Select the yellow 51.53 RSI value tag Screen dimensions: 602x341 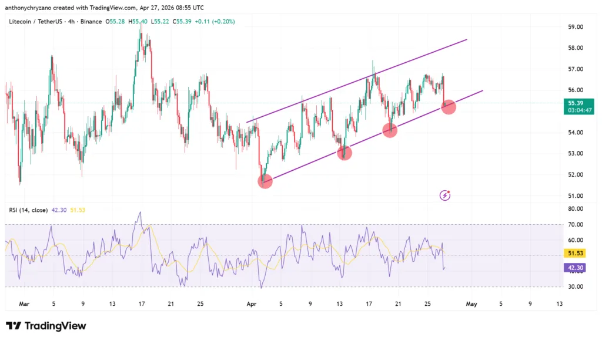[x=576, y=253]
